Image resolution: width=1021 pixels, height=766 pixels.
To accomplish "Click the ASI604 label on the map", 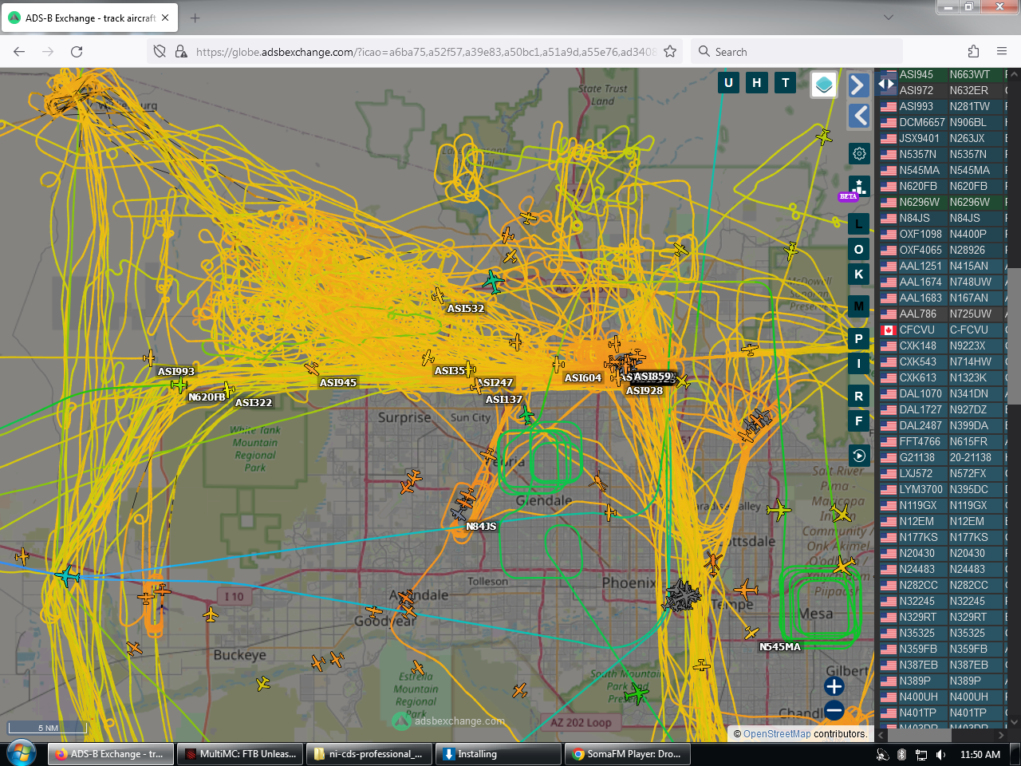I will click(583, 378).
